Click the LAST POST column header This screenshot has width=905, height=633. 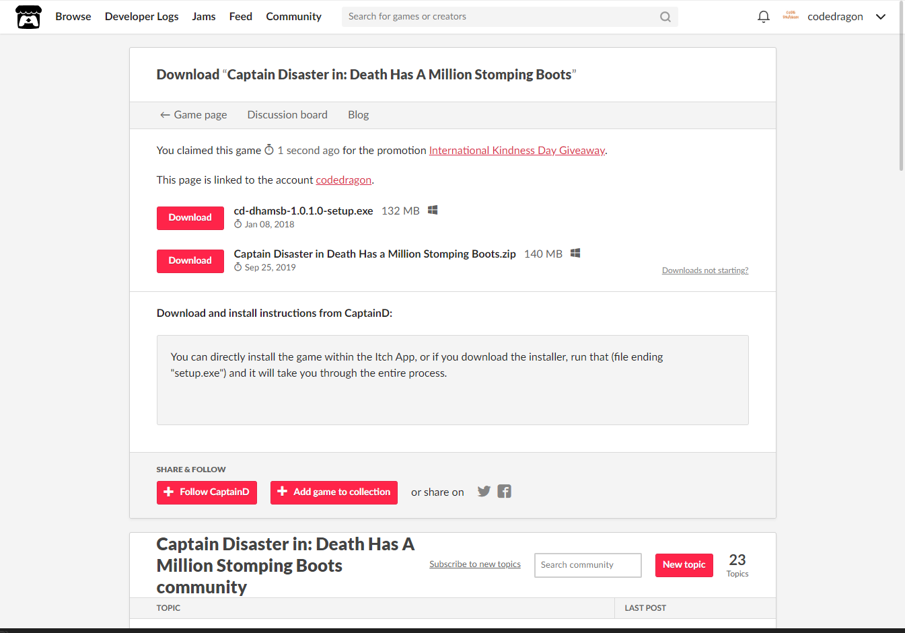coord(645,608)
